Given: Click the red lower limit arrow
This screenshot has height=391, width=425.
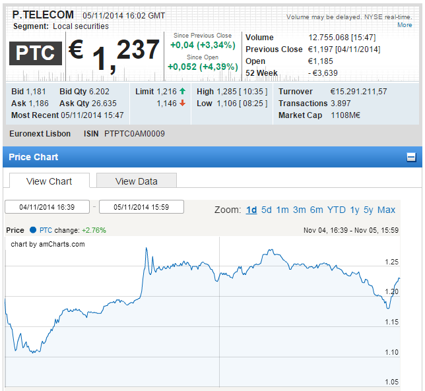Looking at the screenshot, I should [x=182, y=103].
